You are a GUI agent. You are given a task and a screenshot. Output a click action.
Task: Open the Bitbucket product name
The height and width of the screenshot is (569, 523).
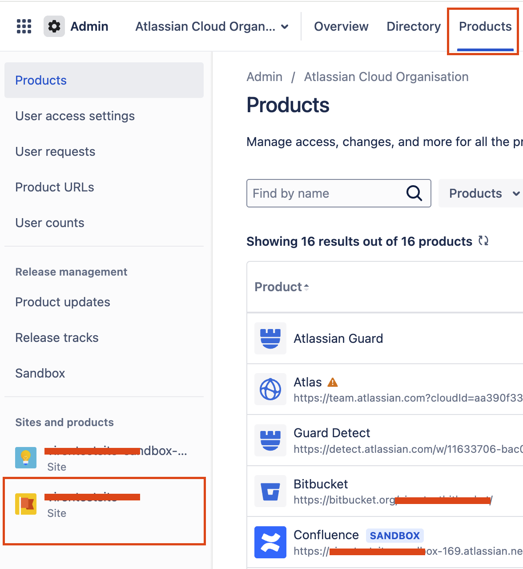(321, 484)
